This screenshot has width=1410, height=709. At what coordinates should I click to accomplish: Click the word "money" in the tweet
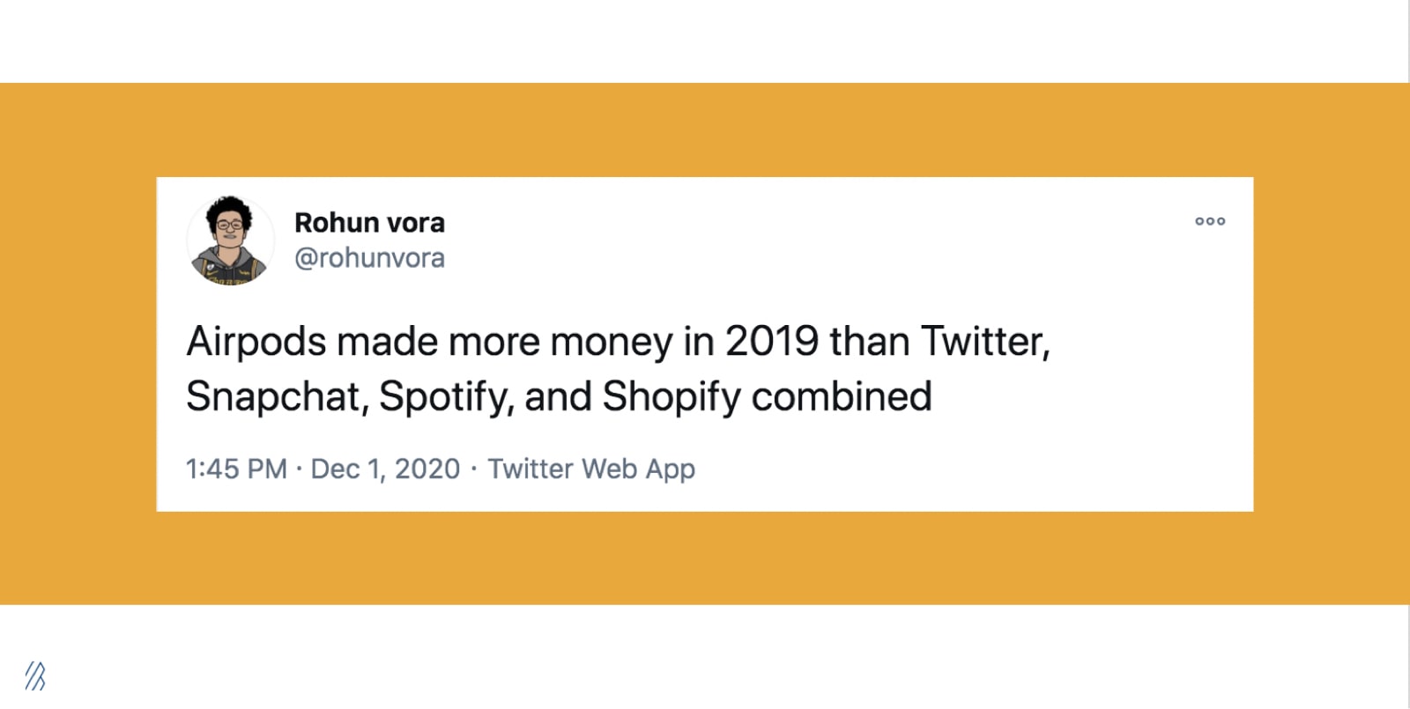[x=612, y=342]
